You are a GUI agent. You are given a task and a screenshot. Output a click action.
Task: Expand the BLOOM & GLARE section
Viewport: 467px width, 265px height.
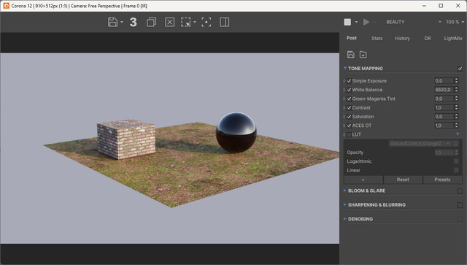(345, 191)
